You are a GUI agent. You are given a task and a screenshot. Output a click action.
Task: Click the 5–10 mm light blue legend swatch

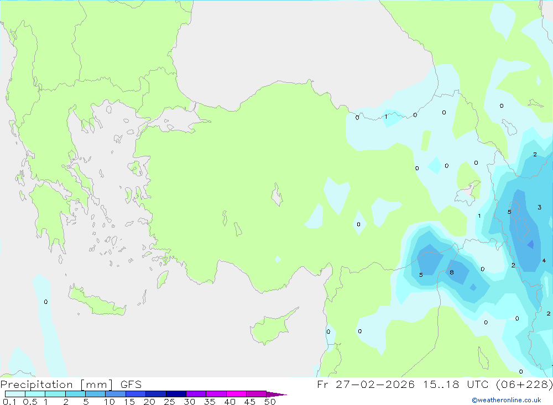96,394
